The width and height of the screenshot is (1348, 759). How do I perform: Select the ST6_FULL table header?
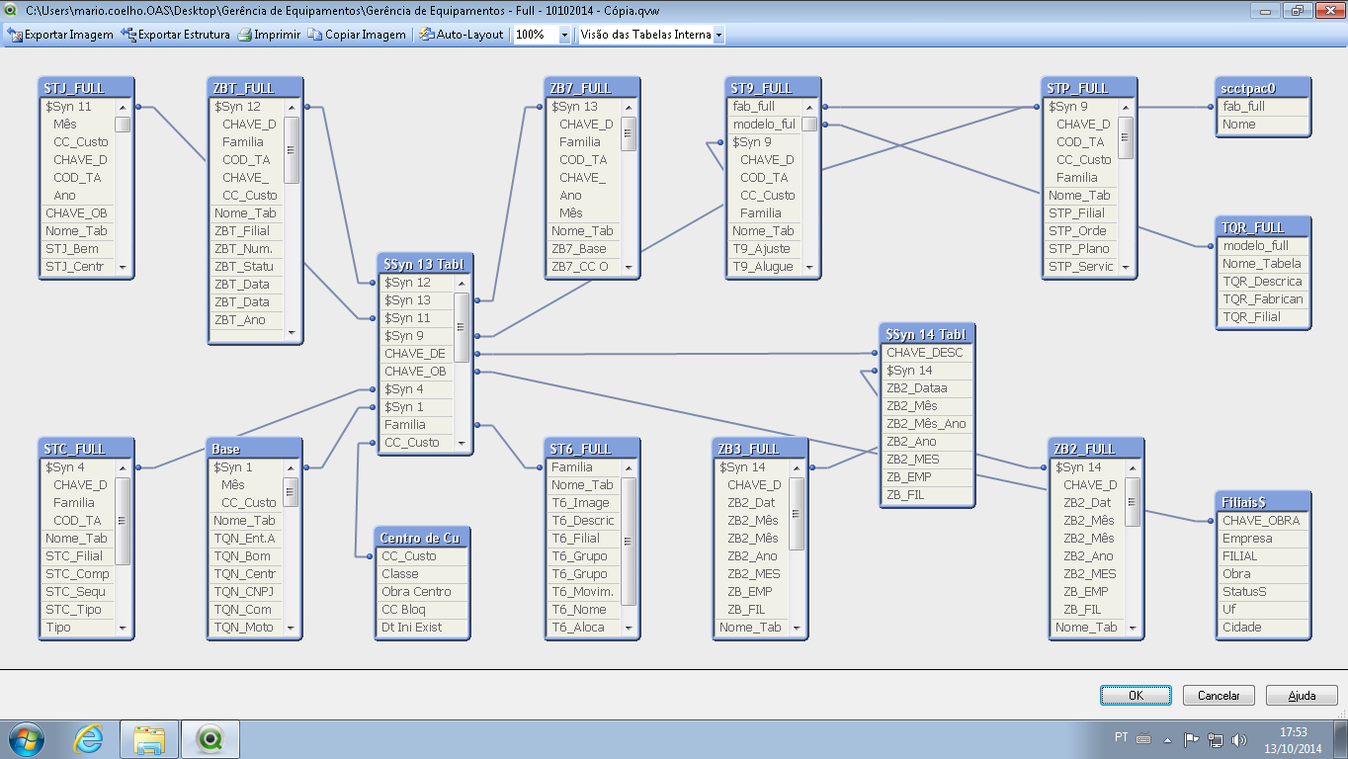coord(592,449)
